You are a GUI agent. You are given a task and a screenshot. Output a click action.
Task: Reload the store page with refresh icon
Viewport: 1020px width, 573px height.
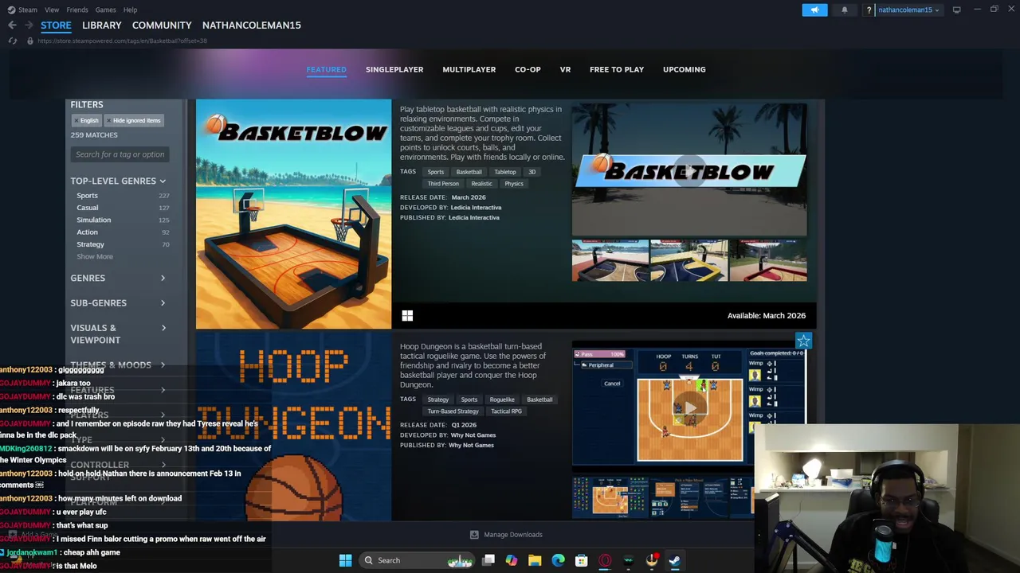pyautogui.click(x=12, y=41)
